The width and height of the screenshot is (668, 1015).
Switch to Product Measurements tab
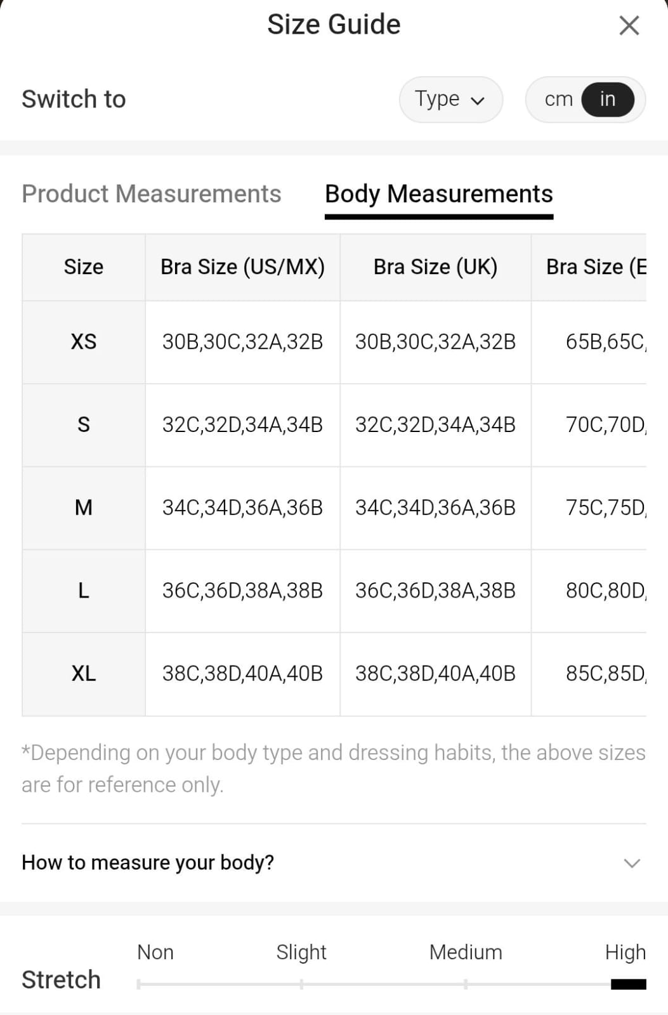[151, 193]
